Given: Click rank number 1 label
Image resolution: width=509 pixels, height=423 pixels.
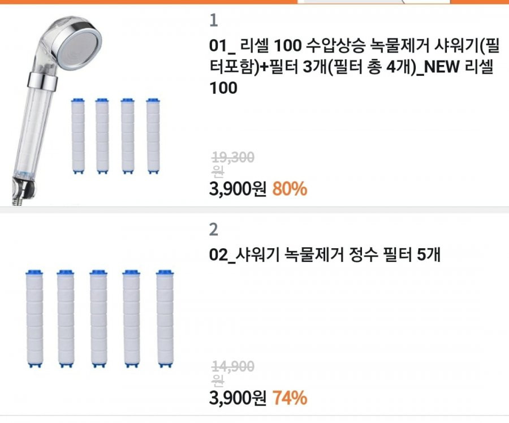Looking at the screenshot, I should tap(213, 20).
